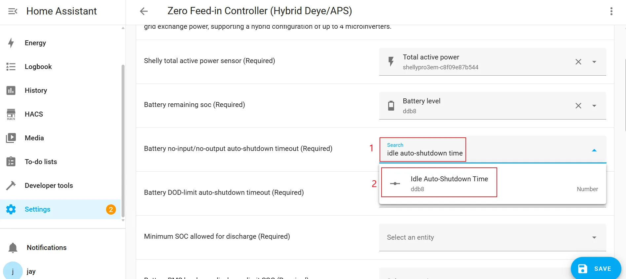This screenshot has height=279, width=626.
Task: Click the Notifications bell icon
Action: (x=13, y=248)
